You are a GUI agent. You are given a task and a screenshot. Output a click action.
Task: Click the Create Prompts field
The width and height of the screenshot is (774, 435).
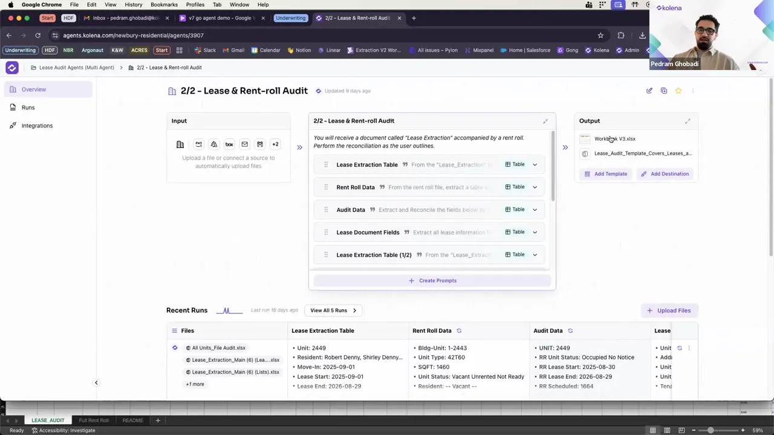point(432,280)
